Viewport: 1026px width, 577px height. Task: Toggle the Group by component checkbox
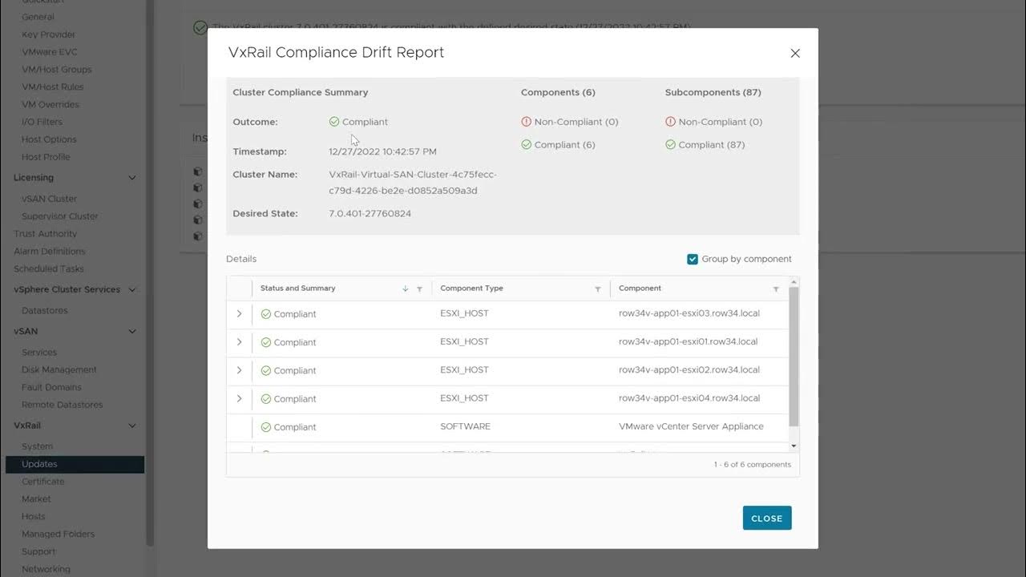(x=693, y=259)
